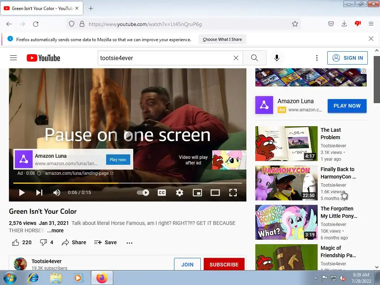Open Finally Back to HarmonyCon thumbnail
This screenshot has height=285, width=380.
click(286, 183)
